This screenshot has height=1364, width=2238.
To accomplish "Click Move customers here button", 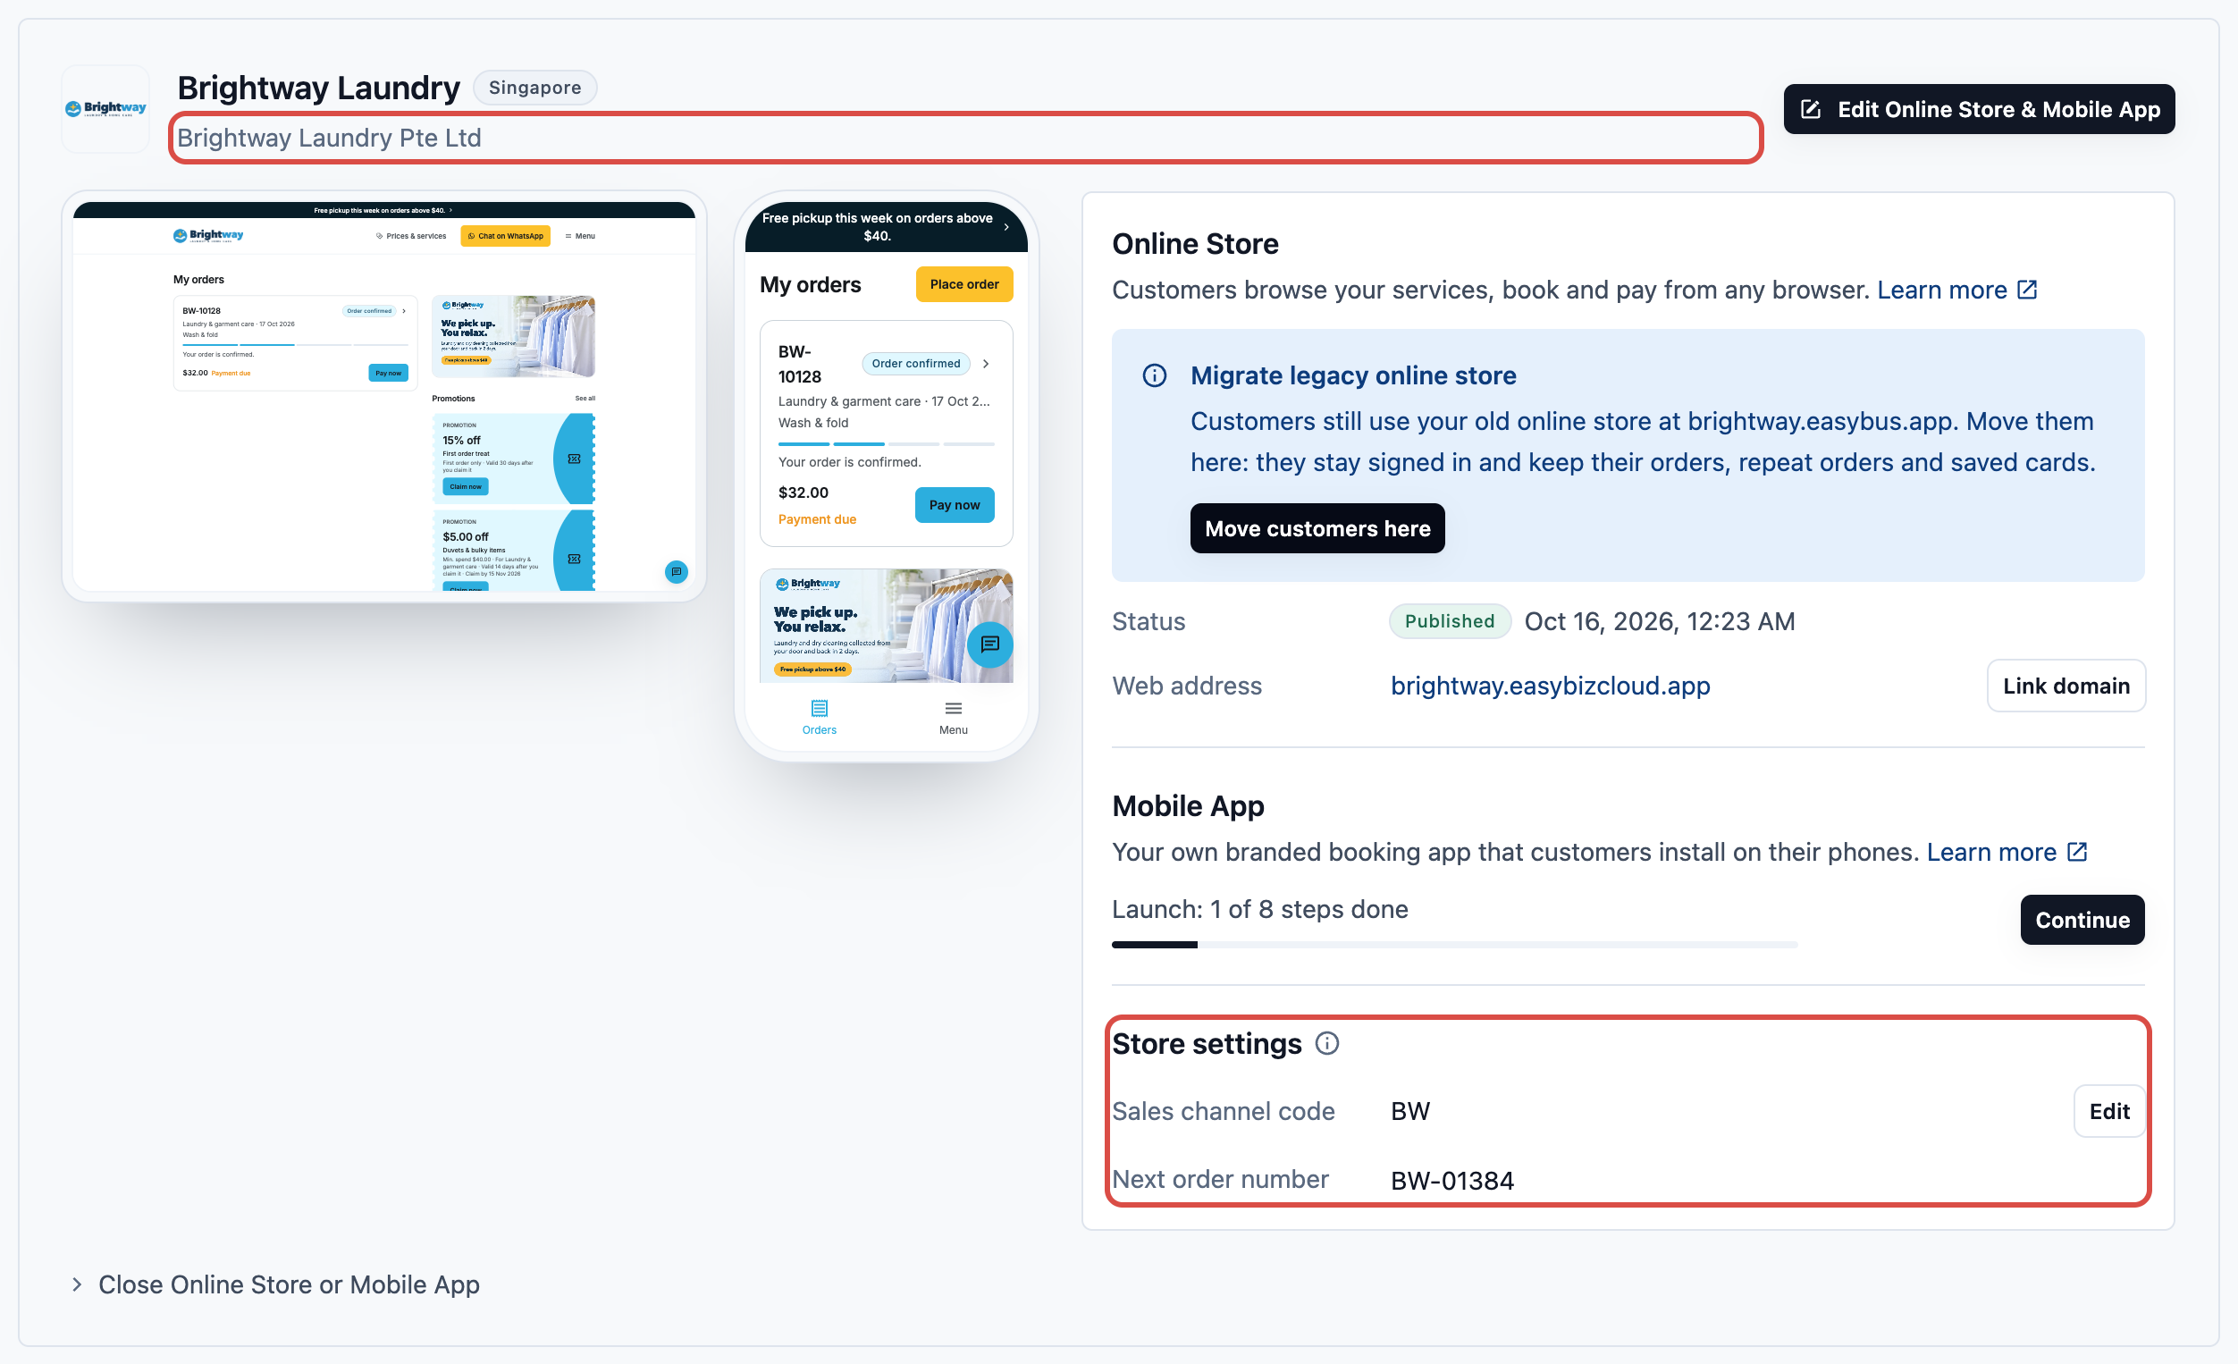I will (x=1317, y=528).
